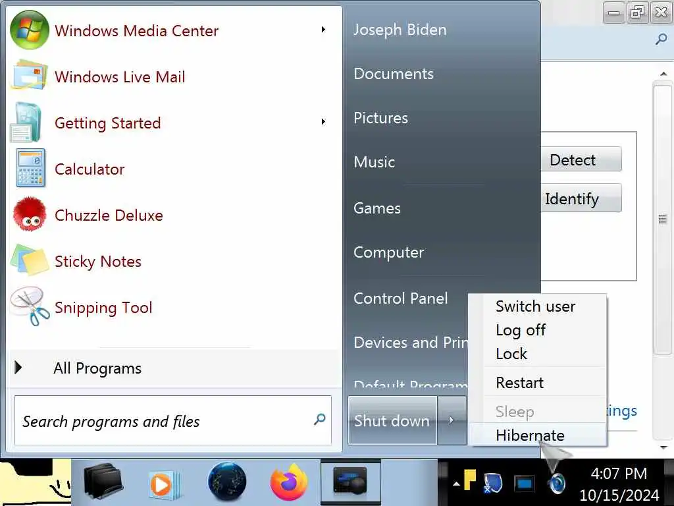Screen dimensions: 674x506
Task: Open Joseph Biden user folder
Action: (400, 30)
